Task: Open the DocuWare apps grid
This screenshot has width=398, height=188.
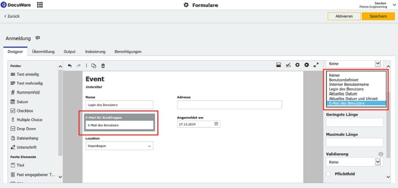Action: pos(40,5)
